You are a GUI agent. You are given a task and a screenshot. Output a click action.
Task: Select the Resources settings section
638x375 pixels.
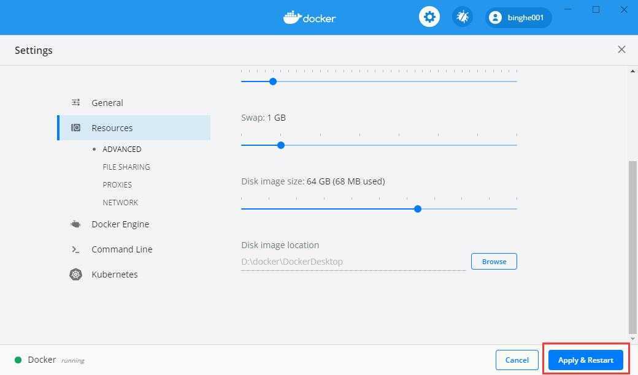point(134,127)
